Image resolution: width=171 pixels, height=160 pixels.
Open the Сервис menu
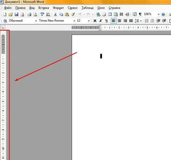[x=73, y=8]
